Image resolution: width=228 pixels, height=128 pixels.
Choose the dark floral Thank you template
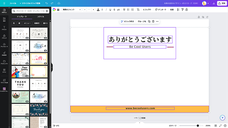(x=39, y=110)
